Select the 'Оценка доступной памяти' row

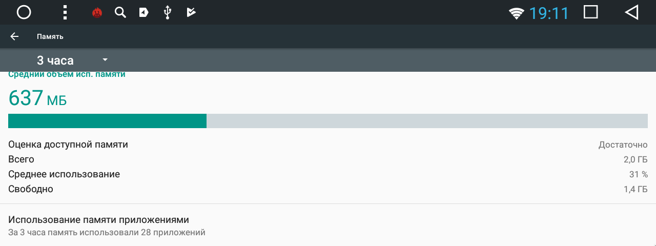(328, 145)
